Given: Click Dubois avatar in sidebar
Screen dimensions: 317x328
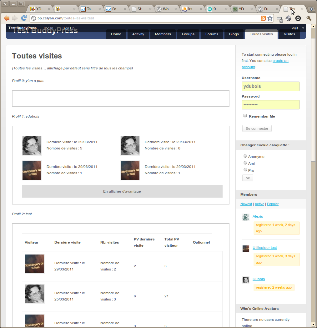Looking at the screenshot, I should (246, 280).
